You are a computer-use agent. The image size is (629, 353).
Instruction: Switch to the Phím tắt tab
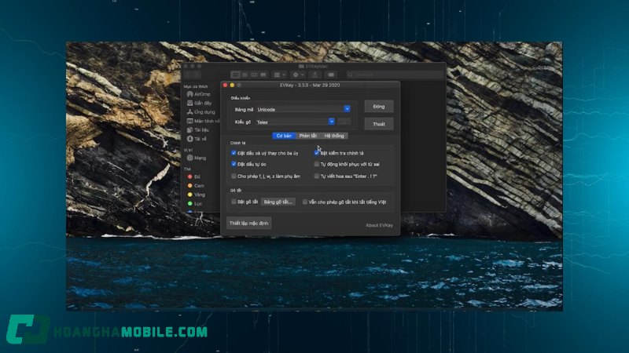tap(307, 136)
